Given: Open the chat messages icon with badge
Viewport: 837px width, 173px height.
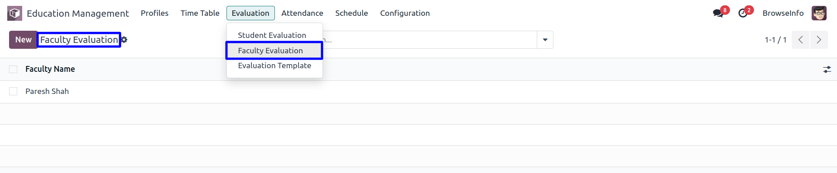Looking at the screenshot, I should pyautogui.click(x=718, y=13).
